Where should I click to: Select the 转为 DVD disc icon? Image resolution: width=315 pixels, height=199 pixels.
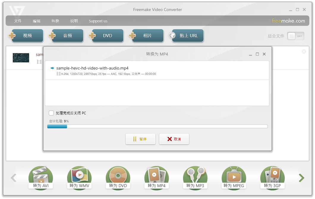(x=118, y=178)
